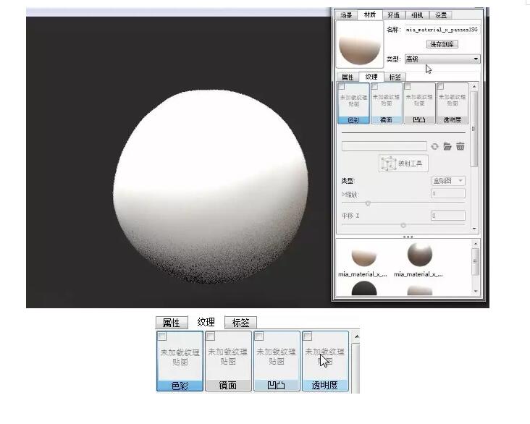The height and width of the screenshot is (424, 530).
Task: Open the material 类型 dropdown showing 高级
Action: (x=442, y=59)
